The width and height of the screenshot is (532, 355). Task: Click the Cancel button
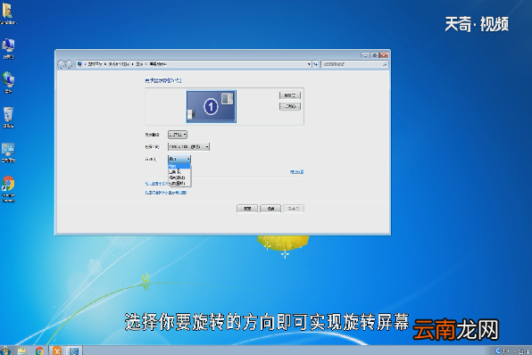click(x=270, y=209)
